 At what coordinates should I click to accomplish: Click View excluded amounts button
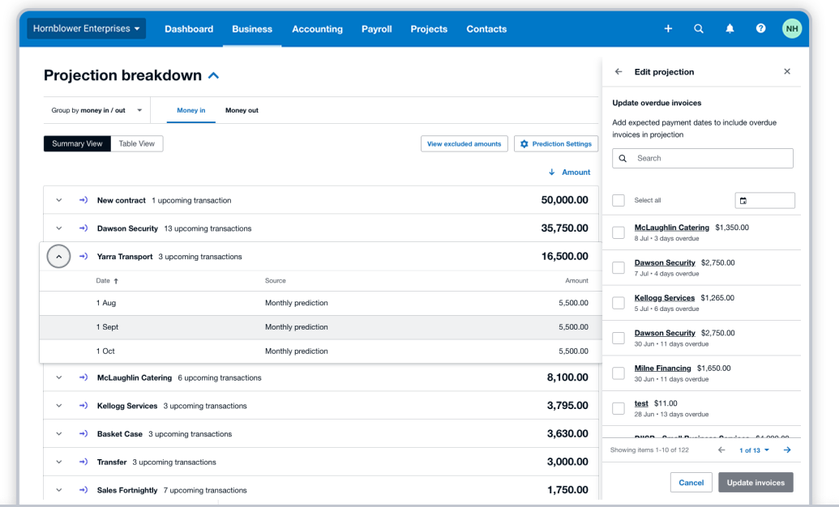(464, 144)
